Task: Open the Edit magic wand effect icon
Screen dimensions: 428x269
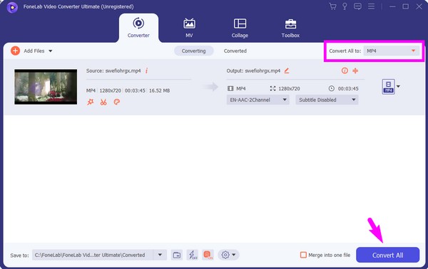Action: (x=91, y=102)
